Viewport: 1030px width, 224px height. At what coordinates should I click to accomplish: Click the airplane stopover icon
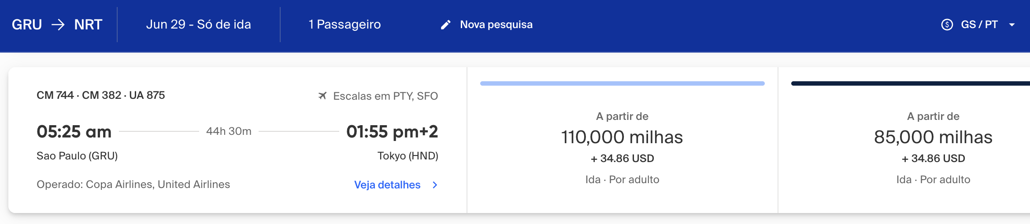click(322, 96)
